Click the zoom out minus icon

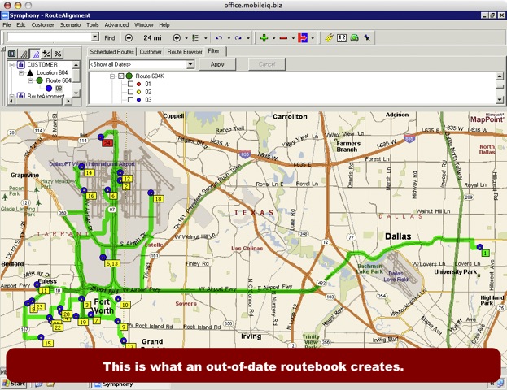(x=129, y=37)
